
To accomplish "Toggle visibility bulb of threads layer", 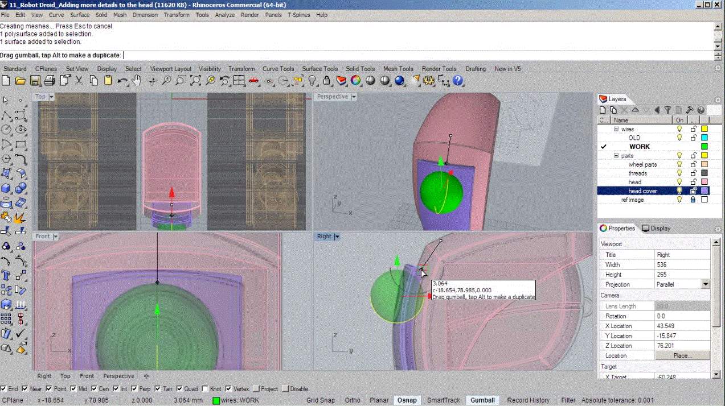I will (679, 173).
